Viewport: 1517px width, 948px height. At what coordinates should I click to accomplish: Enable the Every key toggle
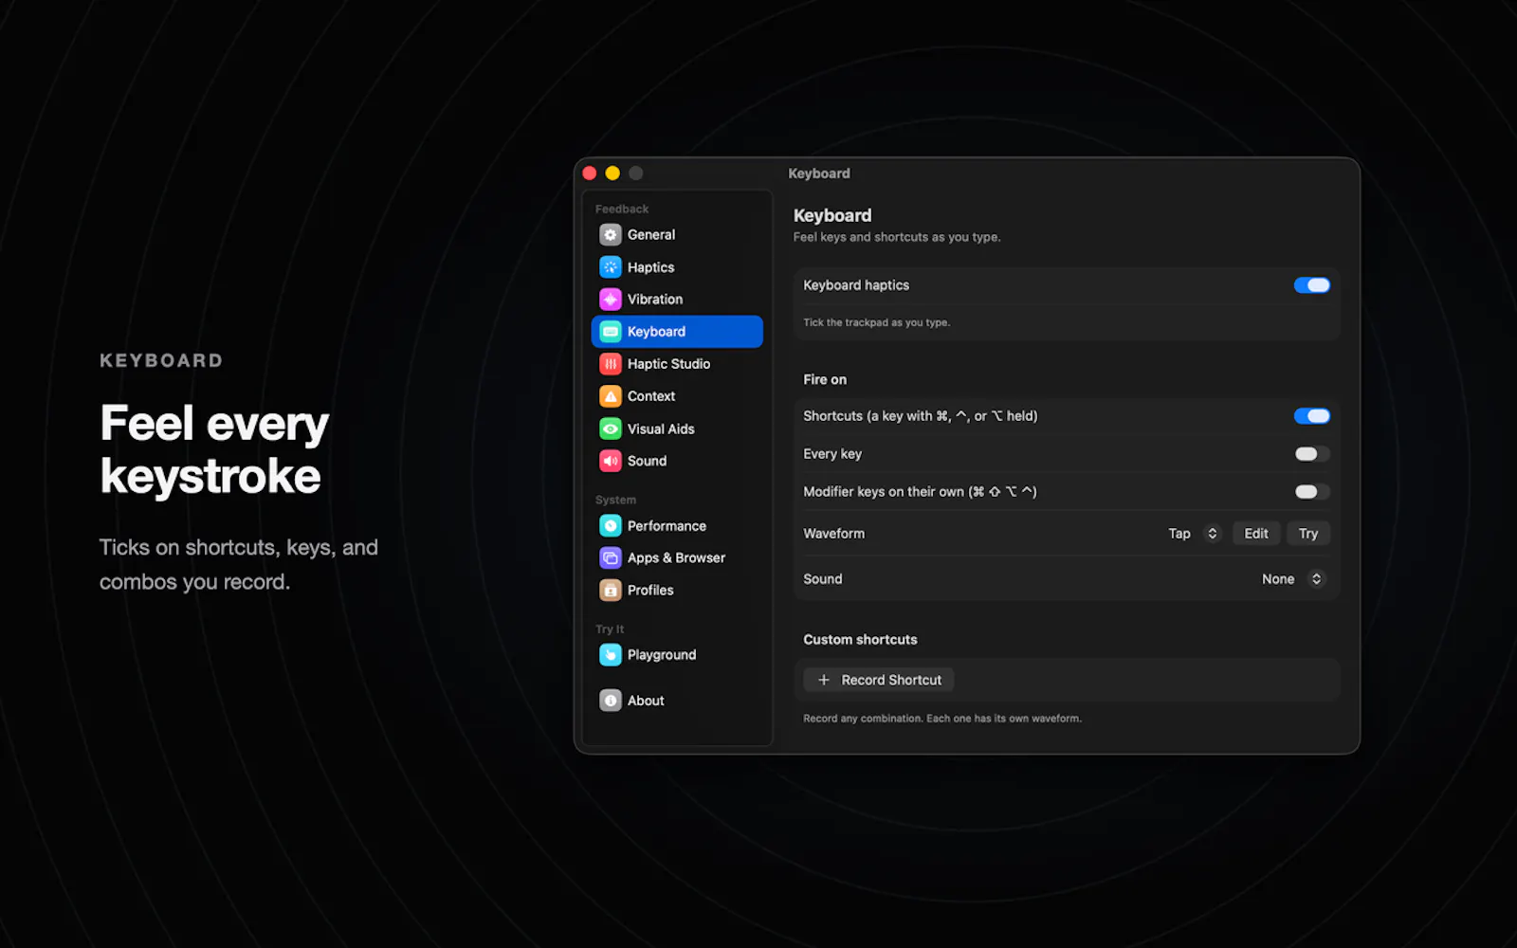click(x=1312, y=454)
